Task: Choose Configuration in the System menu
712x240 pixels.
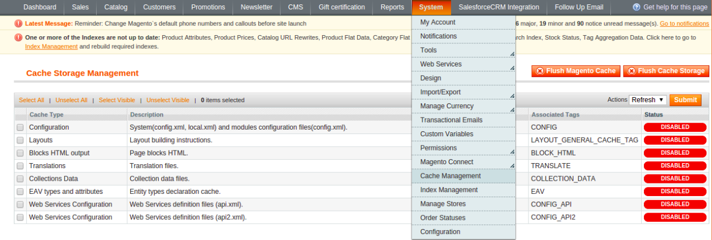Action: [464, 232]
